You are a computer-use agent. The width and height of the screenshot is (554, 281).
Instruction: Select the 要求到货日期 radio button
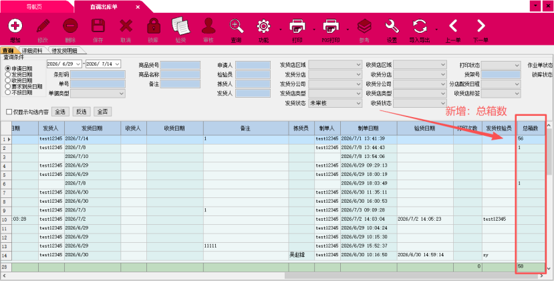7,86
